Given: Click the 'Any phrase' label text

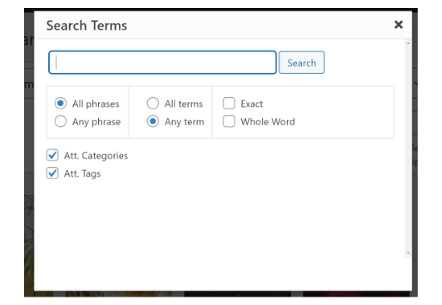Looking at the screenshot, I should pos(96,122).
